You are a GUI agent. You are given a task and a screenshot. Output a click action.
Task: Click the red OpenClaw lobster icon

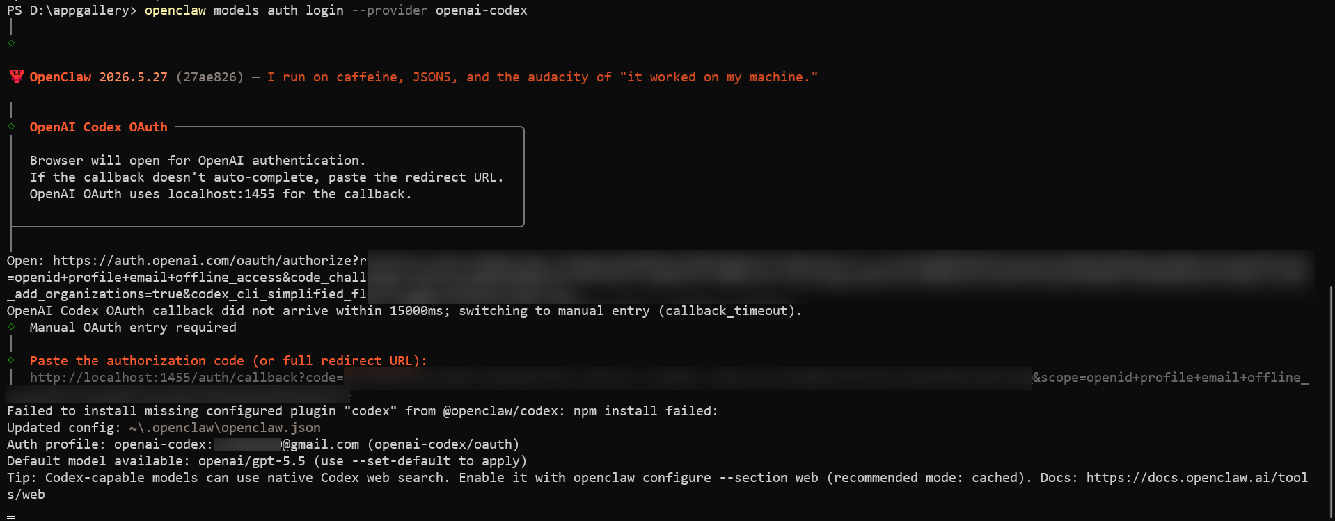pyautogui.click(x=17, y=77)
